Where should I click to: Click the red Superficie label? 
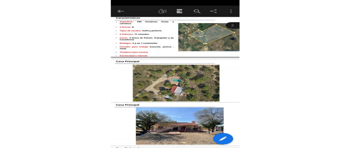pos(126,22)
